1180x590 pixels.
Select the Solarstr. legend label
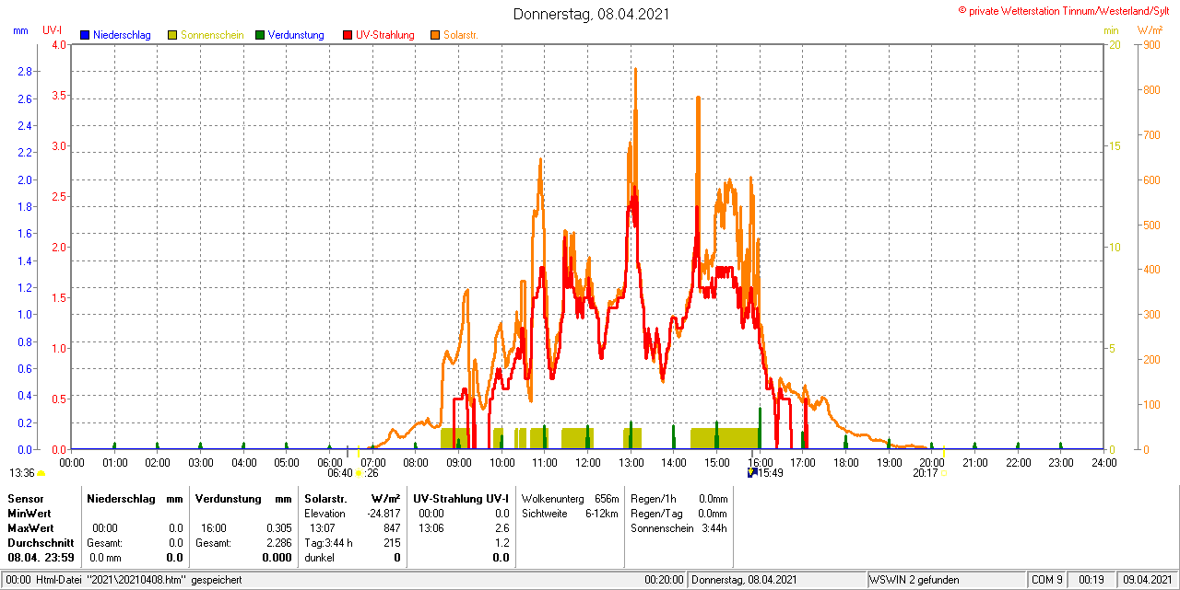[x=460, y=35]
